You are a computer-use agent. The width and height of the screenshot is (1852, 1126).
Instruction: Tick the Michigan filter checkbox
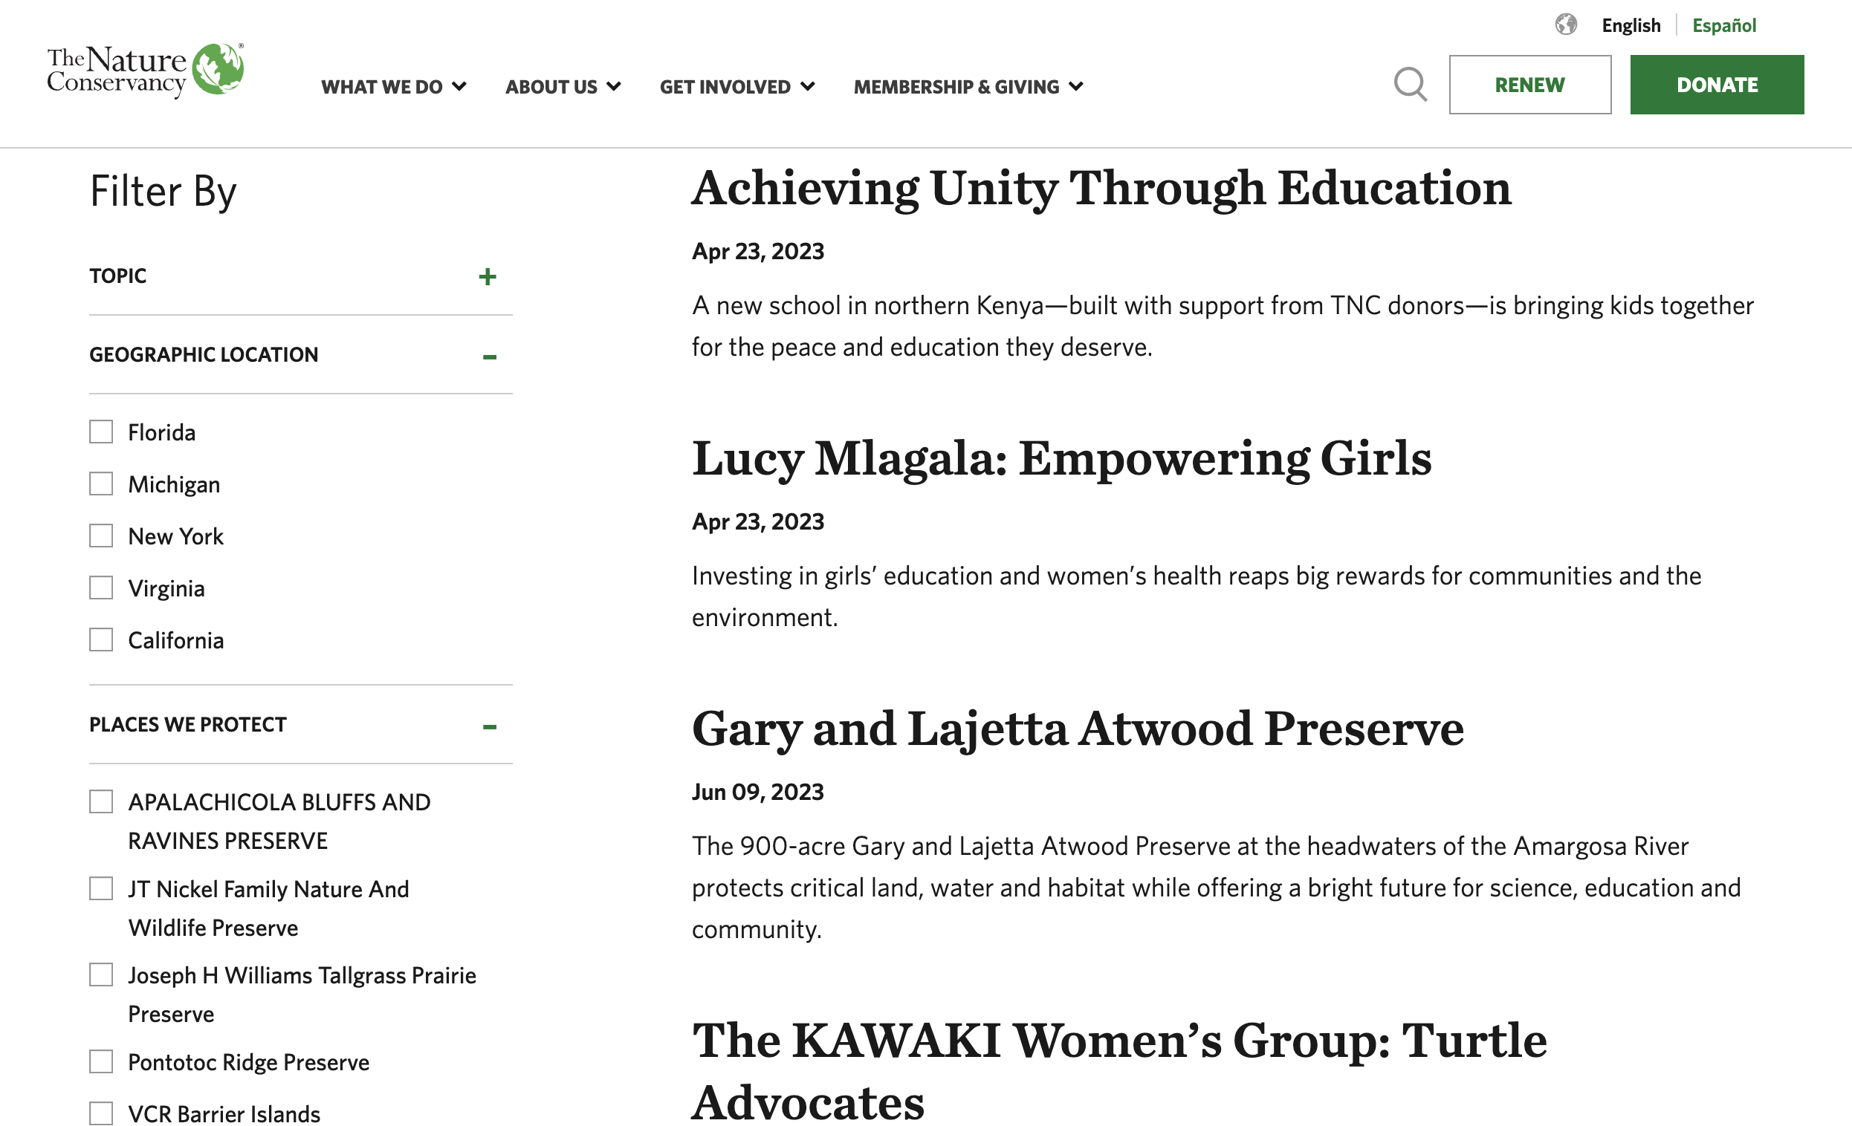tap(102, 484)
